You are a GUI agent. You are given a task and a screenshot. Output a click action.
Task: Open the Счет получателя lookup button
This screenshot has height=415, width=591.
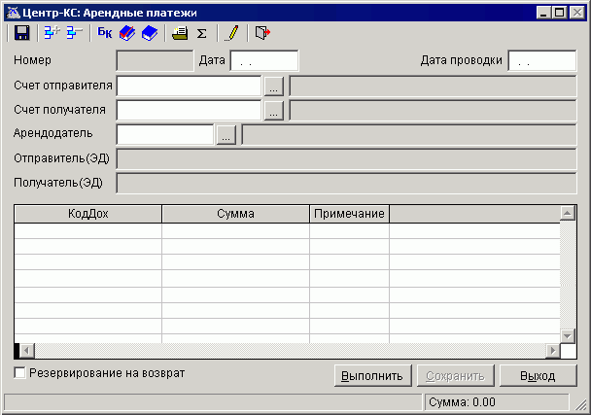274,110
